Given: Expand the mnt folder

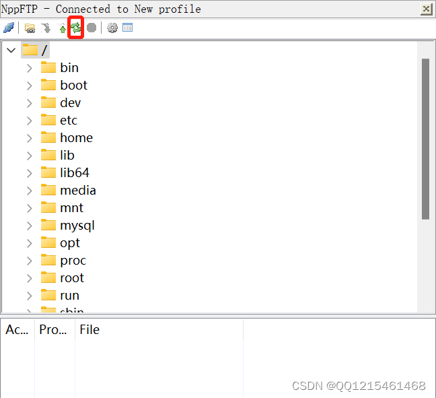Looking at the screenshot, I should pos(30,209).
